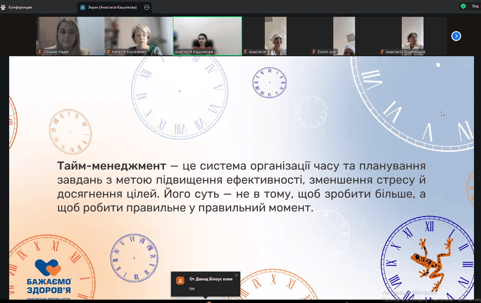This screenshot has width=481, height=303.
Task: Select Сеньків Надія video thumbnail
Action: [x=70, y=36]
